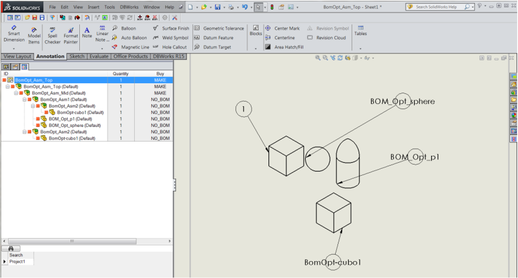Open the Blocks tool
This screenshot has width=518, height=278.
click(256, 31)
